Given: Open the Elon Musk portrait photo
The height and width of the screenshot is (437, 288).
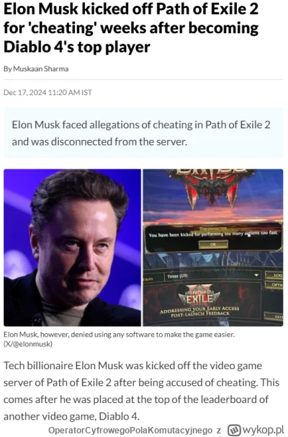Looking at the screenshot, I should 72,247.
